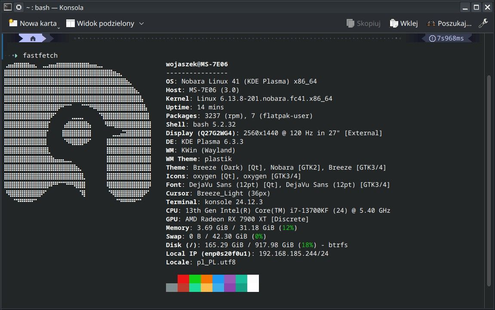495x310 pixels.
Task: Click the "Font" label in the output
Action: [x=174, y=185]
